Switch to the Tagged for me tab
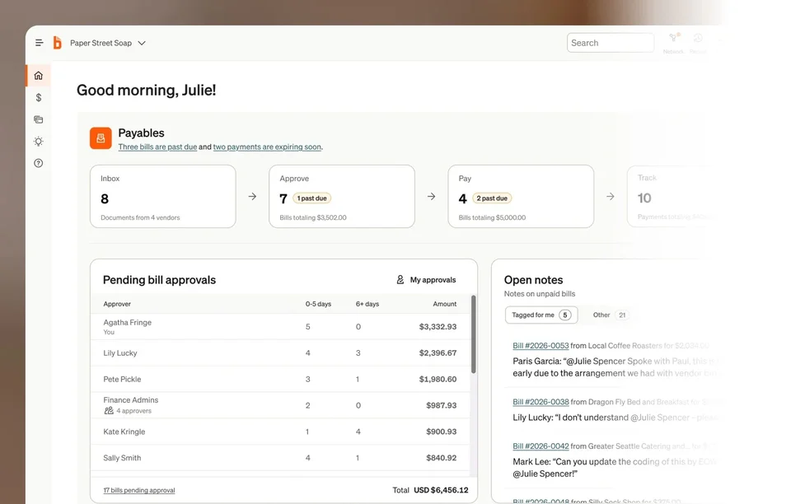Viewport: 791px width, 504px height. pyautogui.click(x=541, y=315)
